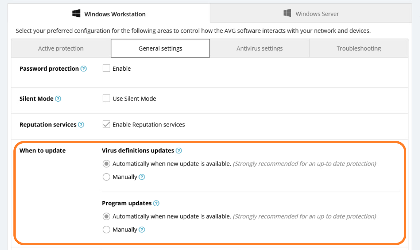420x250 pixels.
Task: Select Manually for program updates
Action: pos(106,230)
